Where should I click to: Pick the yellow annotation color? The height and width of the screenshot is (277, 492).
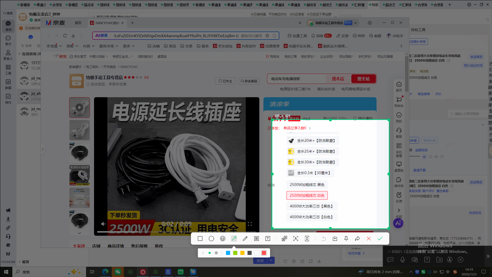[242, 253]
